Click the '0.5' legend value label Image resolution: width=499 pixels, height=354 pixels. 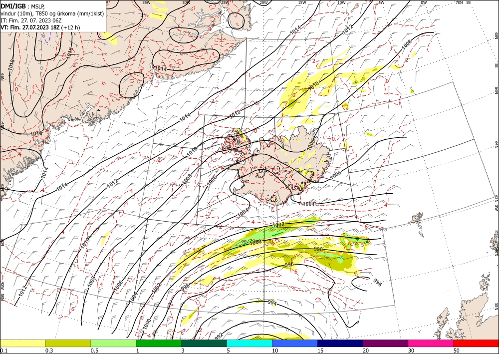point(94,351)
